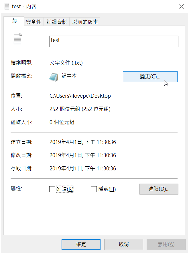This screenshot has width=189, height=254.
Task: Click the large text file icon beside the name field
Action: point(17,39)
